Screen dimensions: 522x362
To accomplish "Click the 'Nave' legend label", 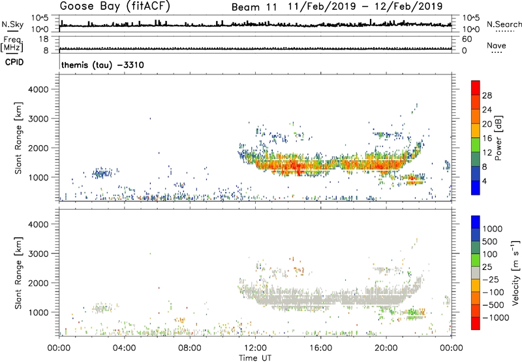I will pyautogui.click(x=497, y=45).
